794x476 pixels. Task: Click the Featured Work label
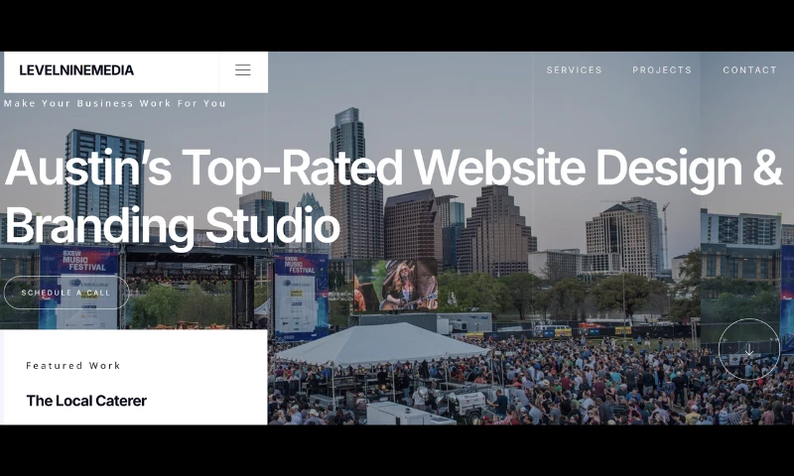pyautogui.click(x=73, y=366)
